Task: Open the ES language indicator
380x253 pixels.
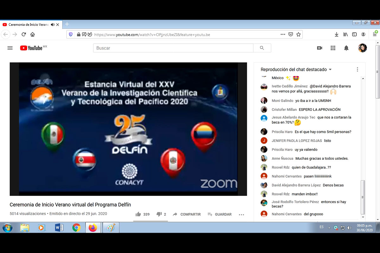Action: [x=322, y=227]
